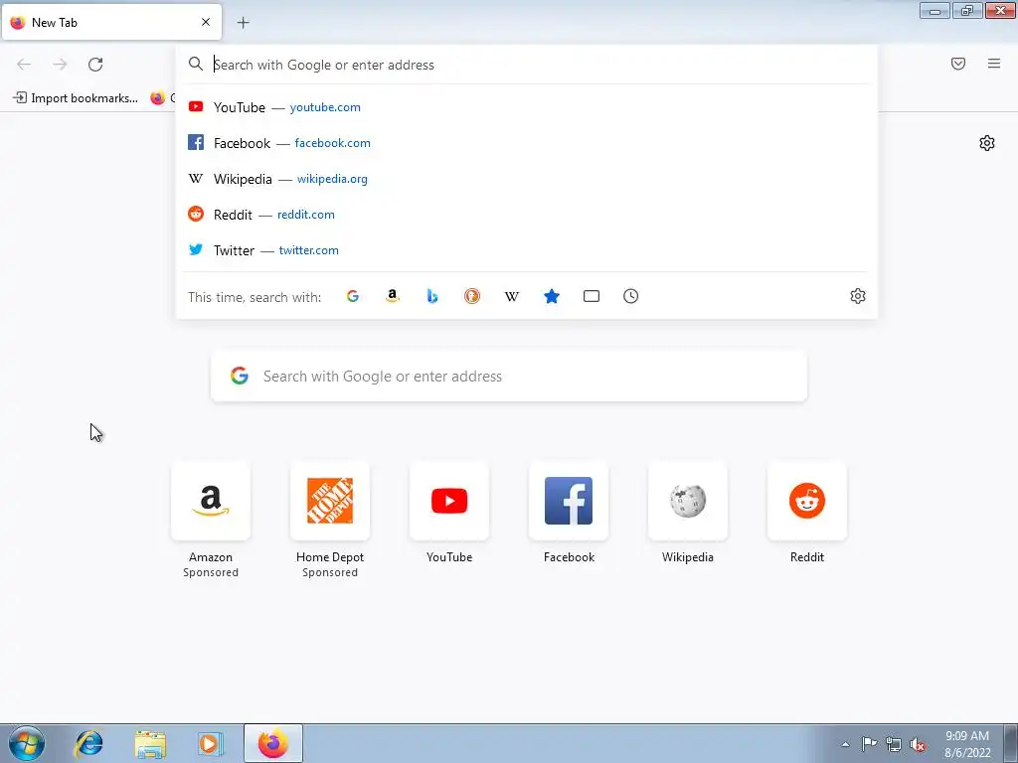The image size is (1018, 763).
Task: Open the Firefox application hamburger menu
Action: [994, 64]
